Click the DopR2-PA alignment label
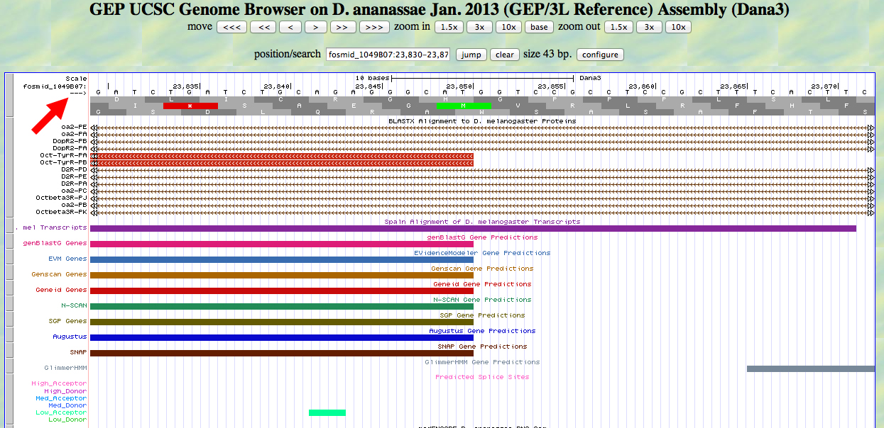 click(x=70, y=147)
